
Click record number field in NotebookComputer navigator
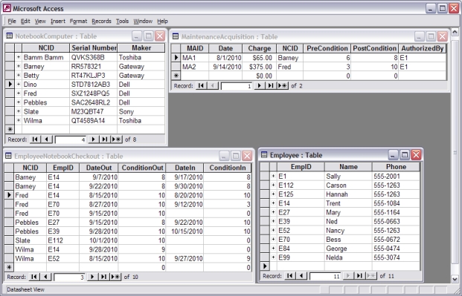click(70, 139)
